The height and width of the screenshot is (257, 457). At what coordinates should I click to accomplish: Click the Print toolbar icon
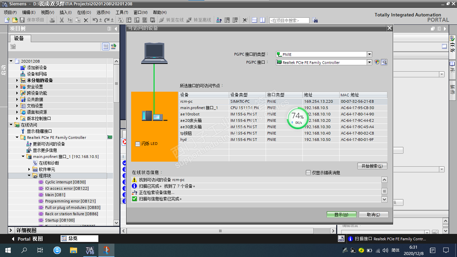[52, 20]
